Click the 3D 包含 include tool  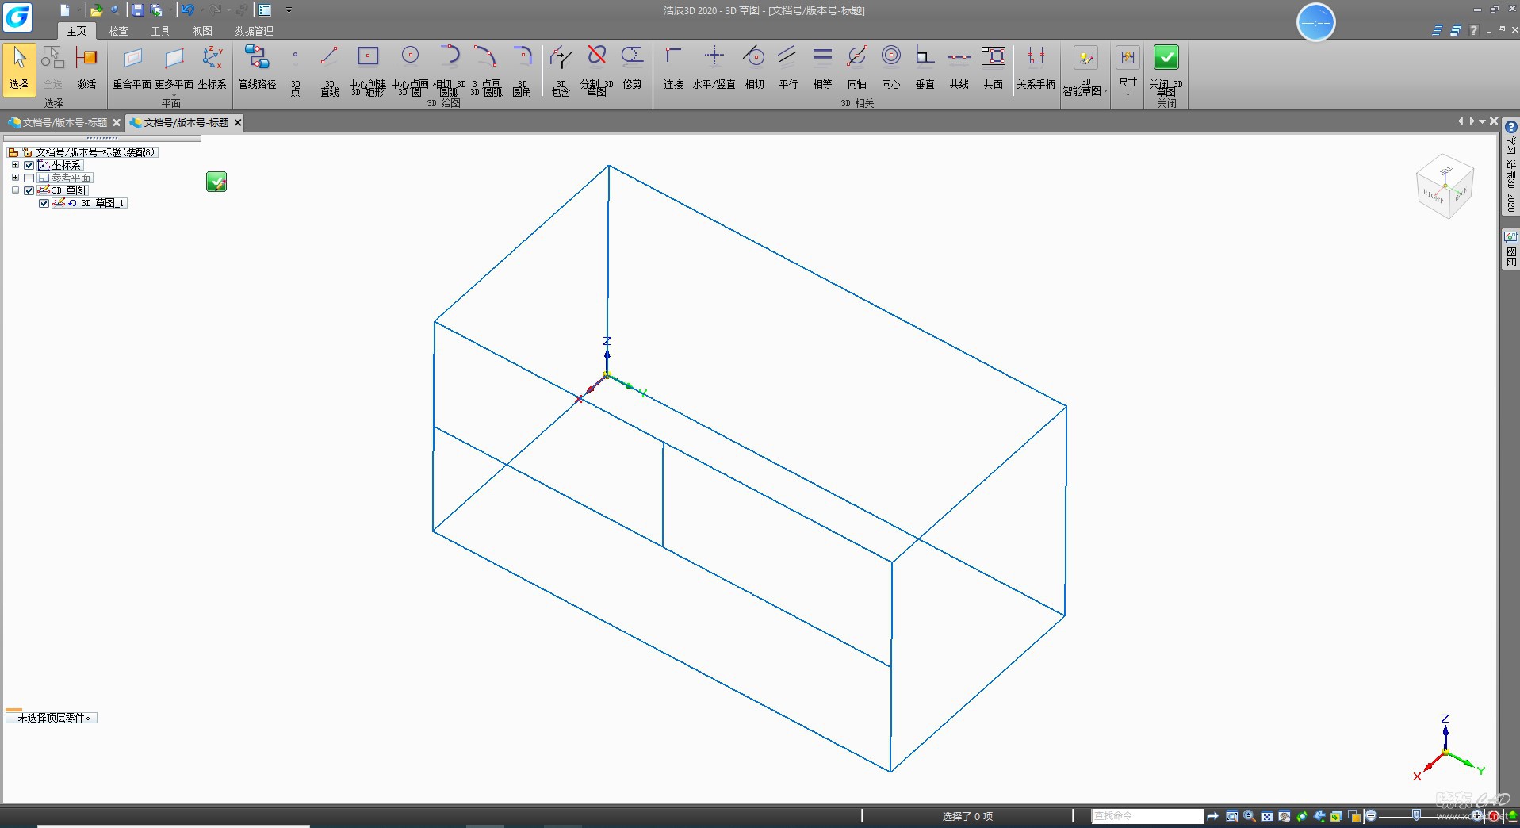[561, 70]
